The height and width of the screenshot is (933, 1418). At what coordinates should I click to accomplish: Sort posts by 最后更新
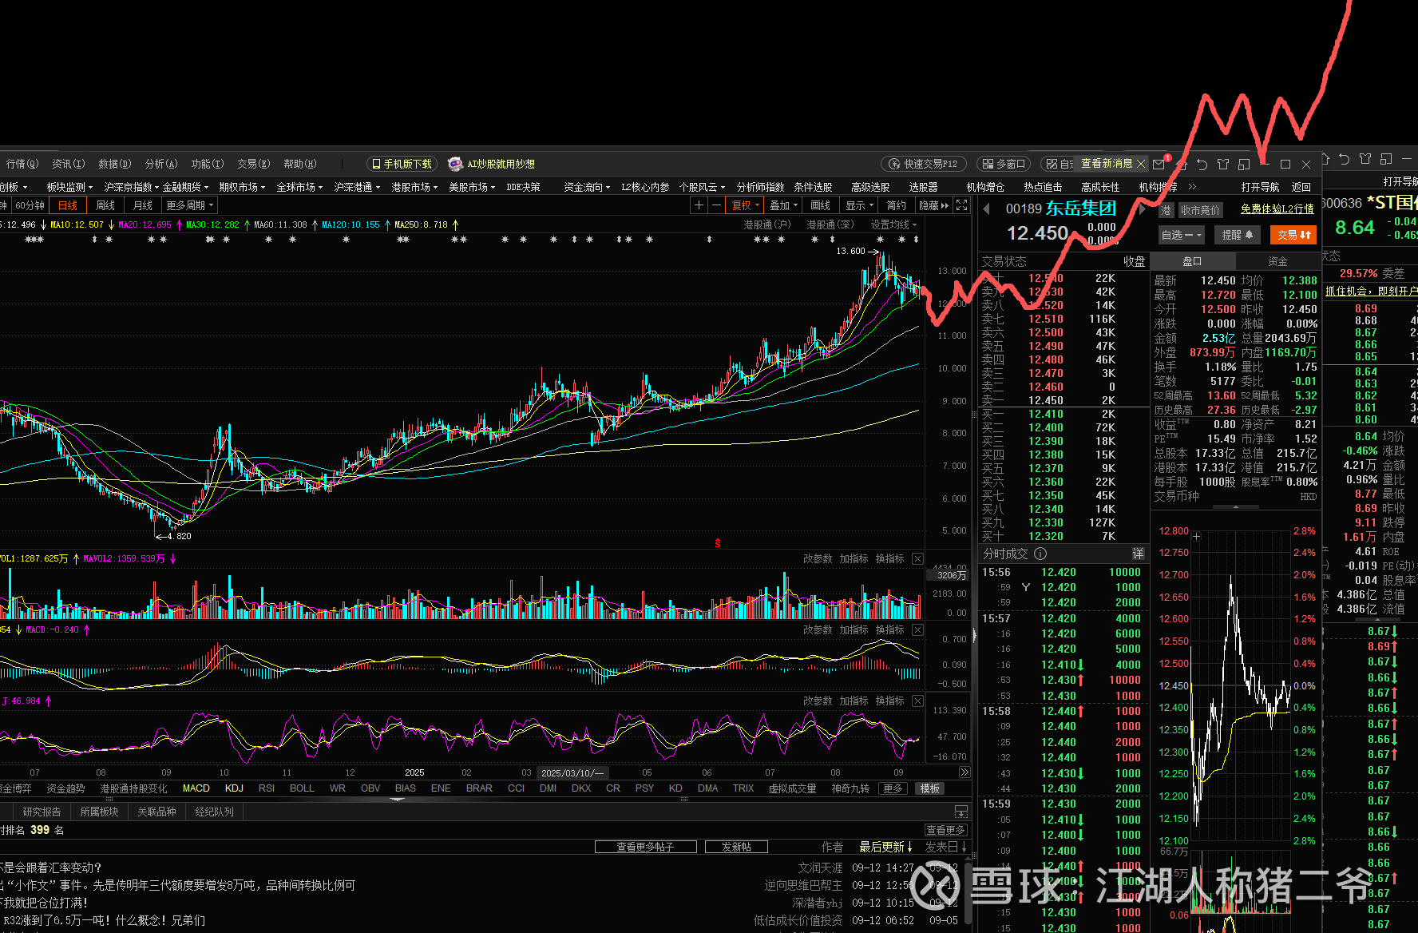pos(885,847)
